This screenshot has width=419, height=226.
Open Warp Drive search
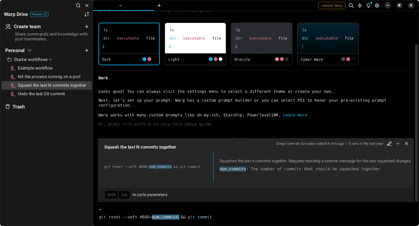click(78, 6)
